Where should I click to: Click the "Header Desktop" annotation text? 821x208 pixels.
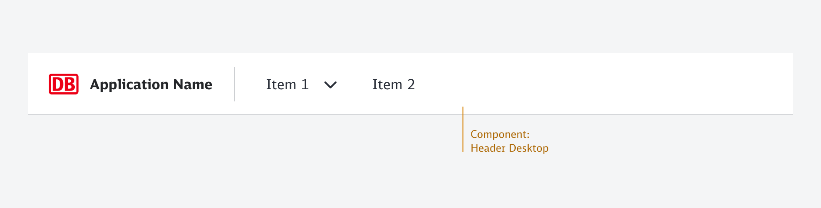pos(509,148)
